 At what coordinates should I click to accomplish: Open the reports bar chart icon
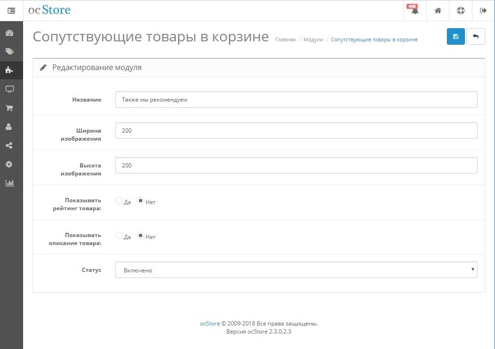pos(9,183)
